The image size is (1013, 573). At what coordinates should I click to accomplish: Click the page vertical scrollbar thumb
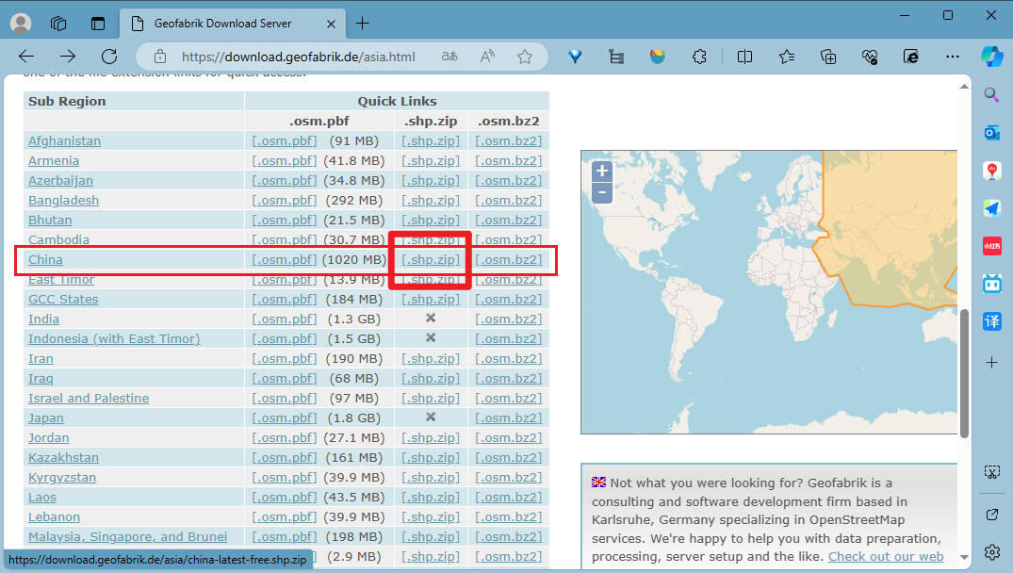click(964, 373)
